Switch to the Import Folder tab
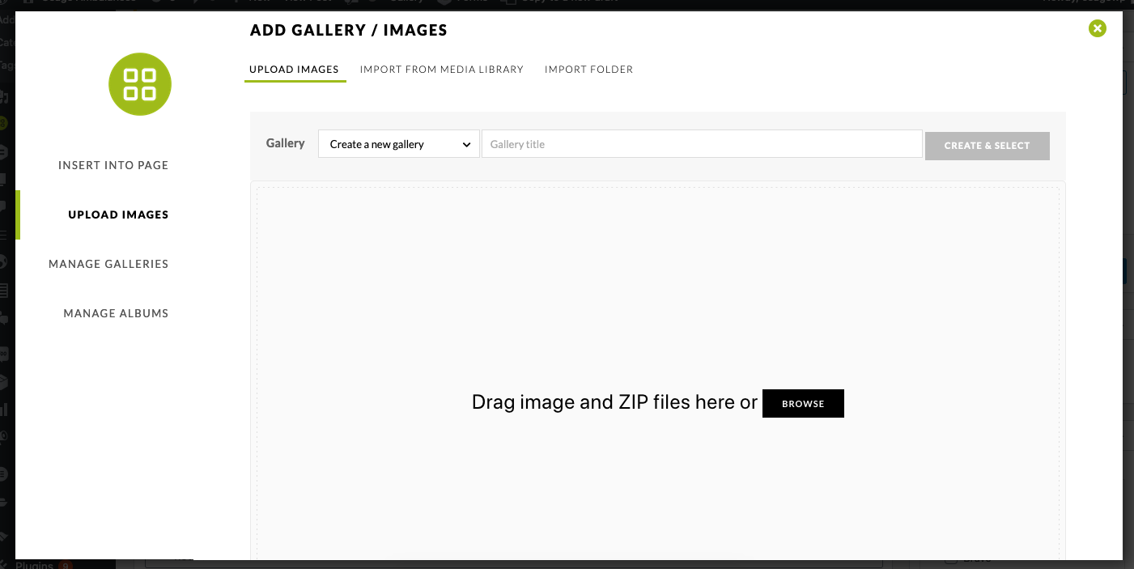1134x569 pixels. click(x=588, y=70)
